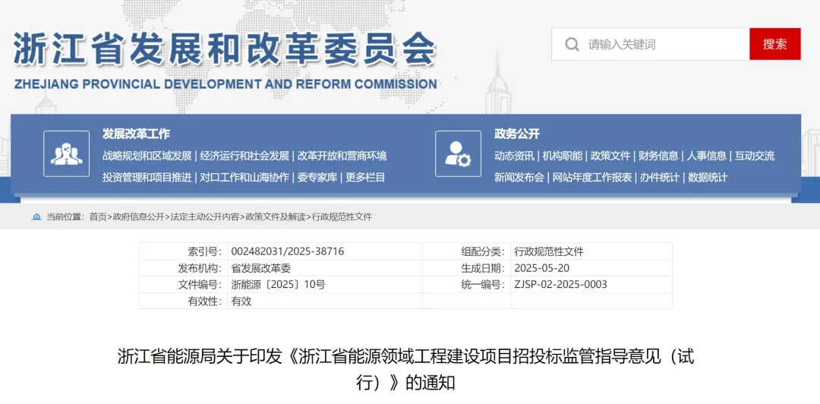The width and height of the screenshot is (820, 404).
Task: Open 数据统计 link
Action: [x=708, y=178]
